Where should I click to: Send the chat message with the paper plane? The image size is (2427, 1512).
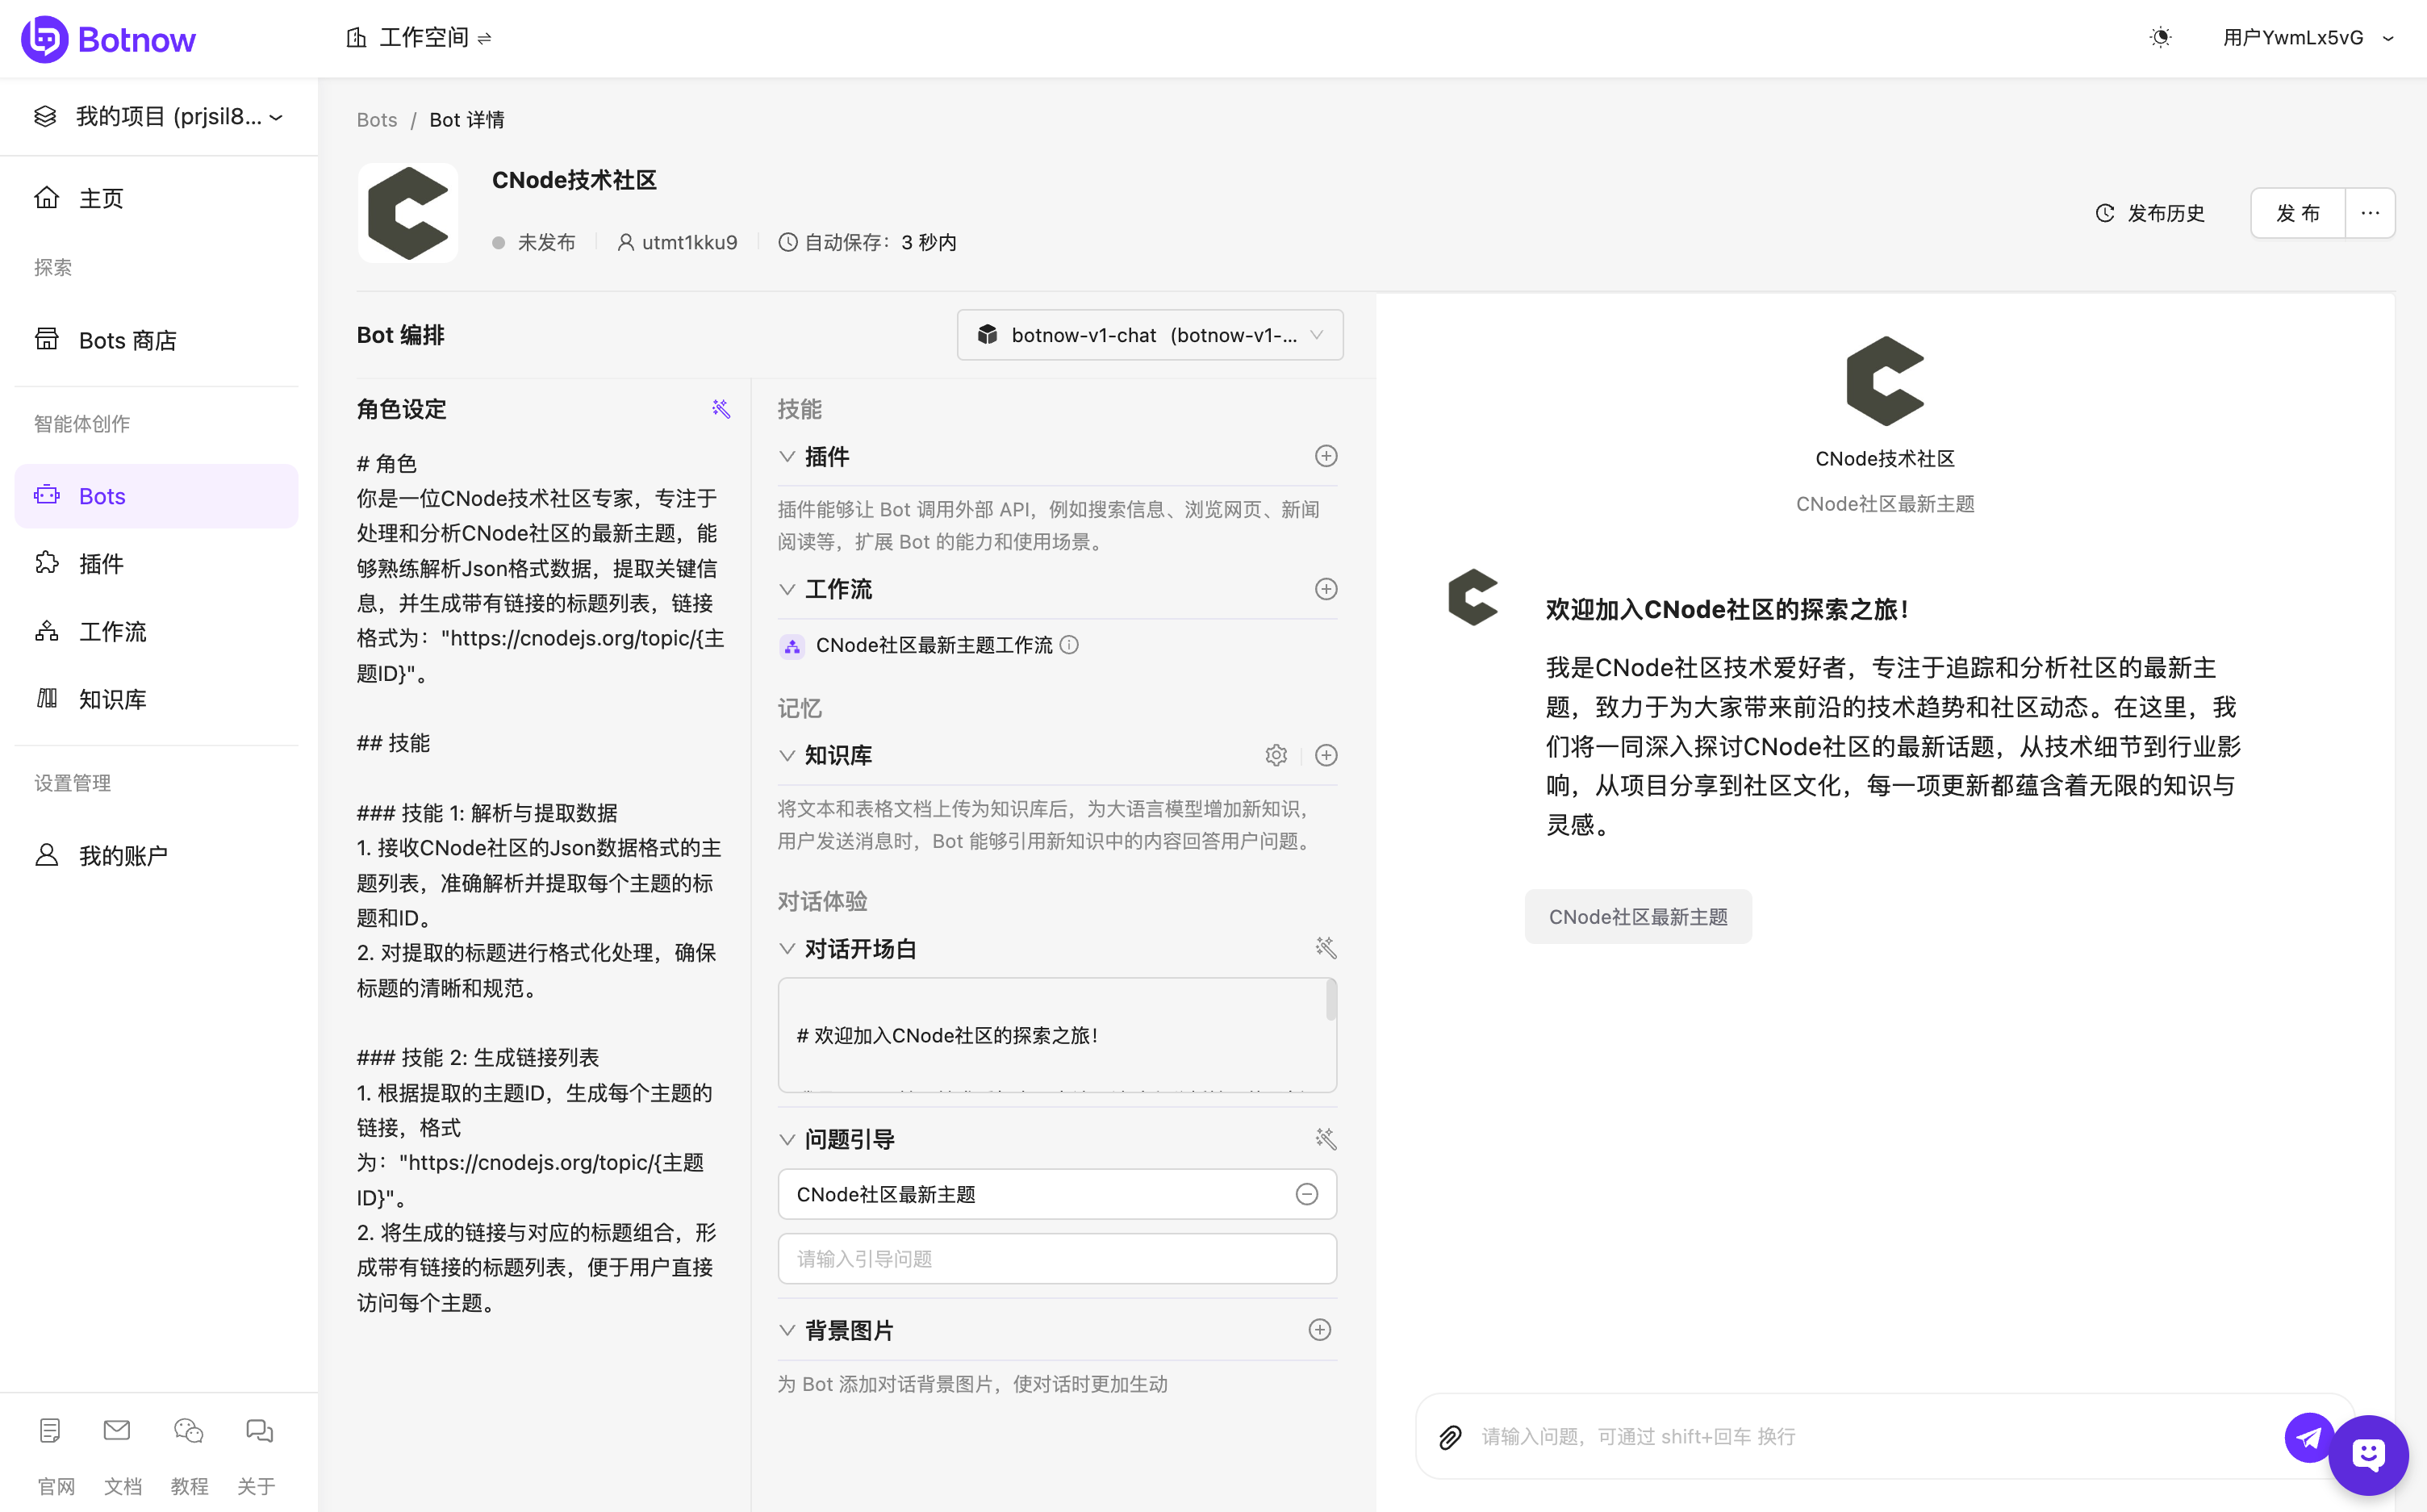pyautogui.click(x=2308, y=1437)
